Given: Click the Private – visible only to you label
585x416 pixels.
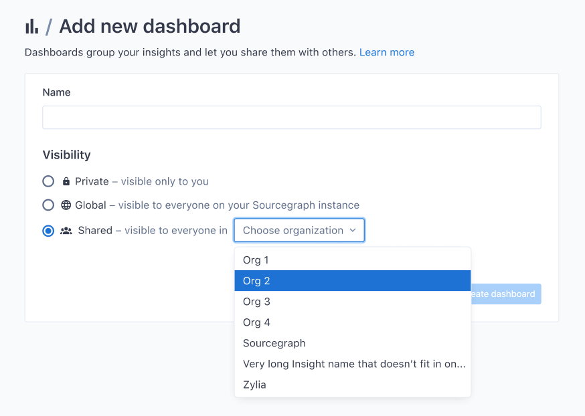Looking at the screenshot, I should tap(142, 181).
